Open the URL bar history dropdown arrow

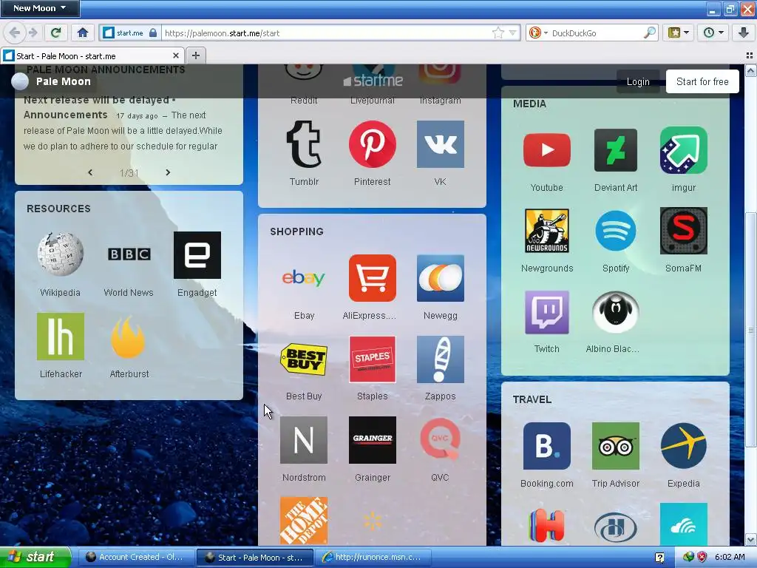[x=513, y=33]
